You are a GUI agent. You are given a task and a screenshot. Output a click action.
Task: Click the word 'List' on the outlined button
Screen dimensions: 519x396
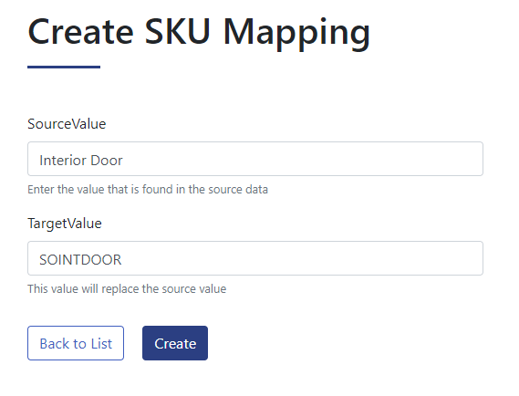(101, 343)
